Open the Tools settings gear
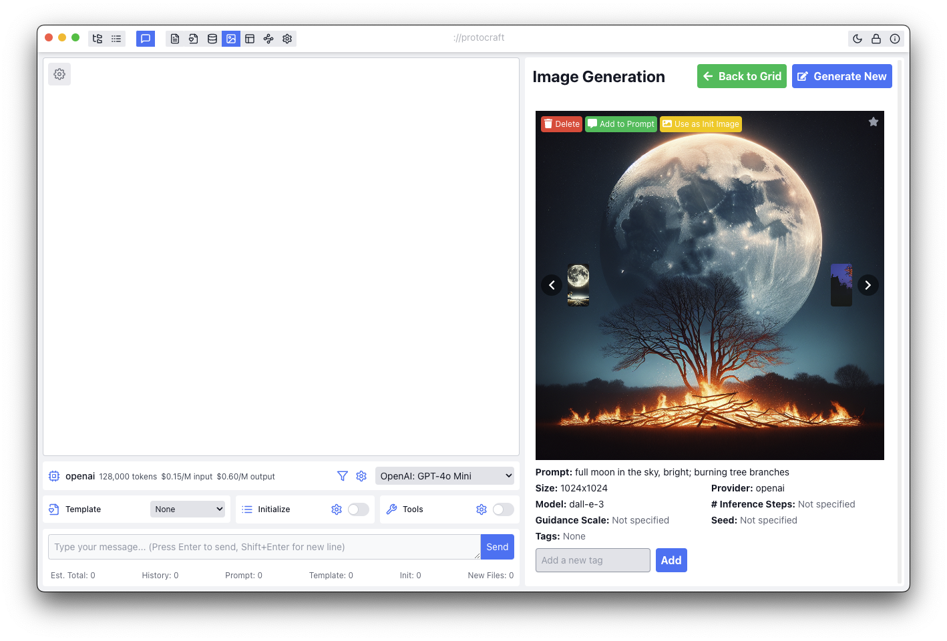This screenshot has width=947, height=641. point(482,509)
